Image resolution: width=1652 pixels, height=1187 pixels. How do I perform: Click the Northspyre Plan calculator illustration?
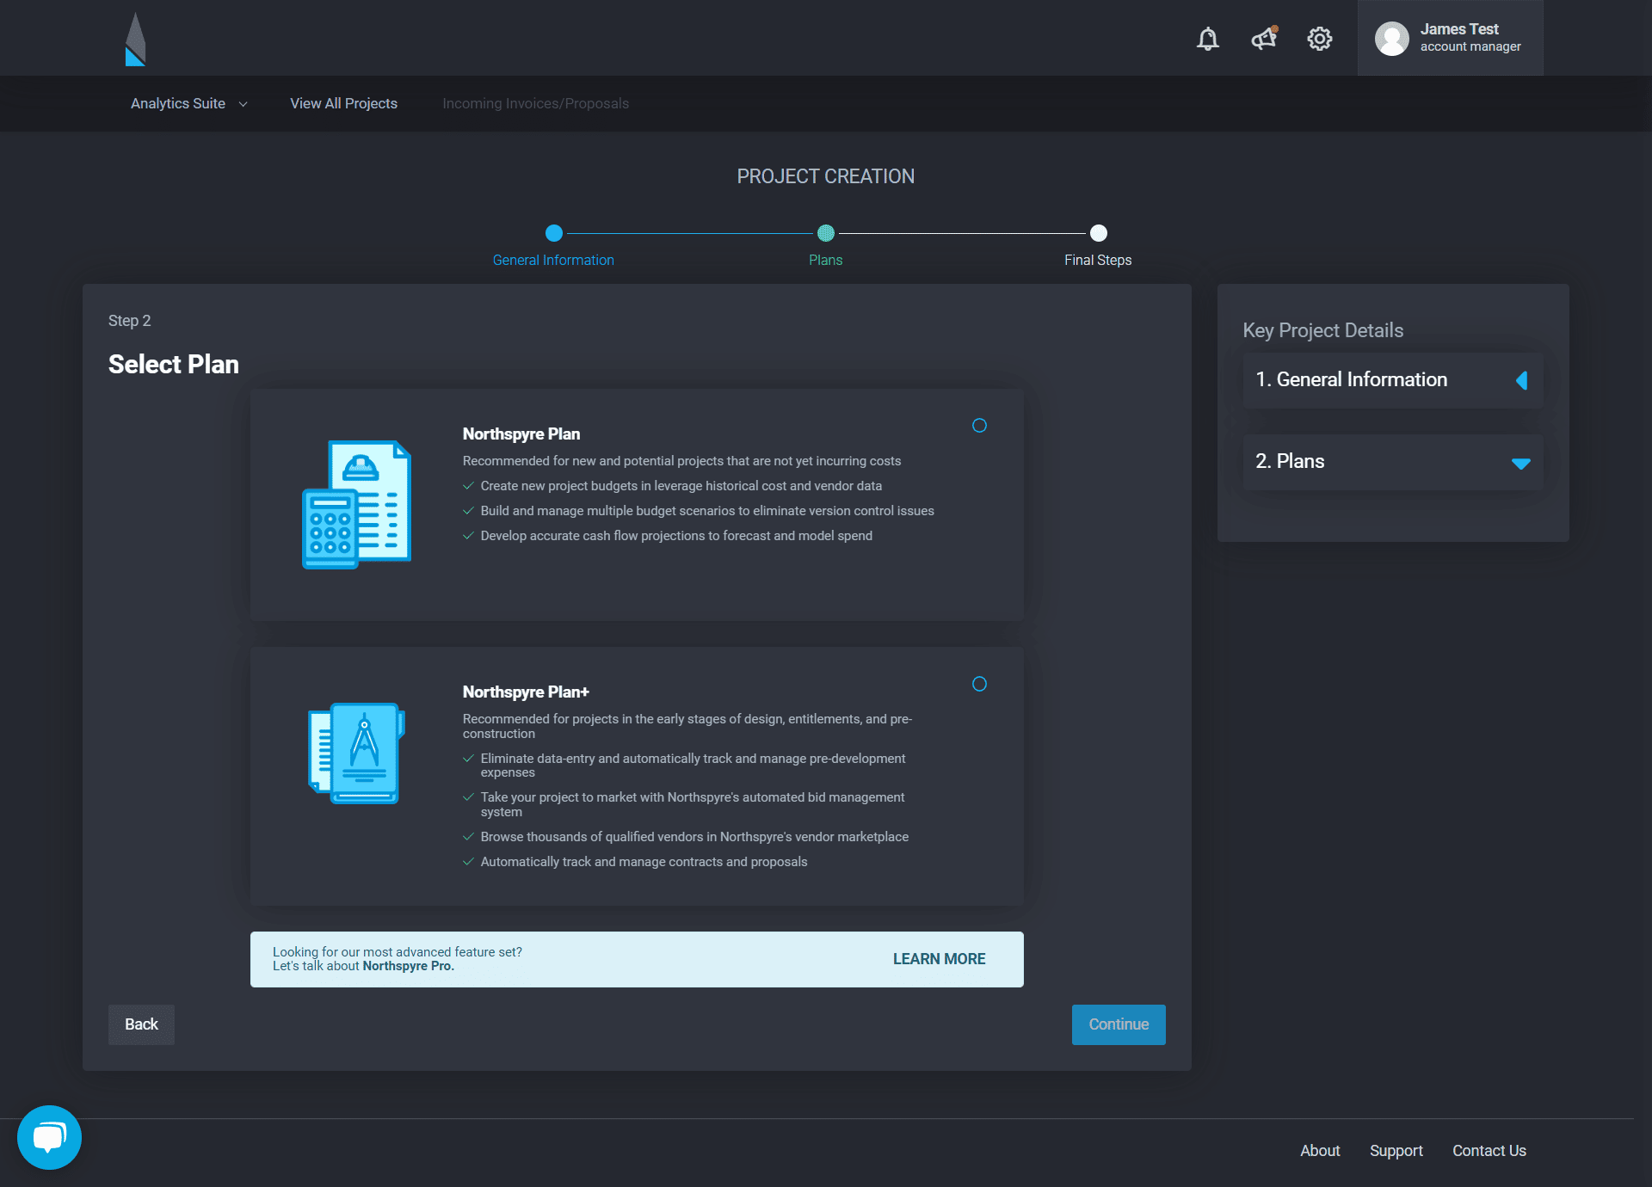tap(356, 505)
